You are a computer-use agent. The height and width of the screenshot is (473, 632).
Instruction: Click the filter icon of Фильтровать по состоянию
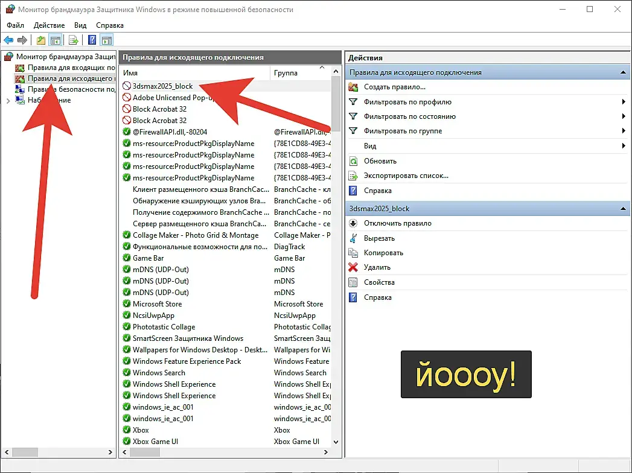pyautogui.click(x=353, y=116)
